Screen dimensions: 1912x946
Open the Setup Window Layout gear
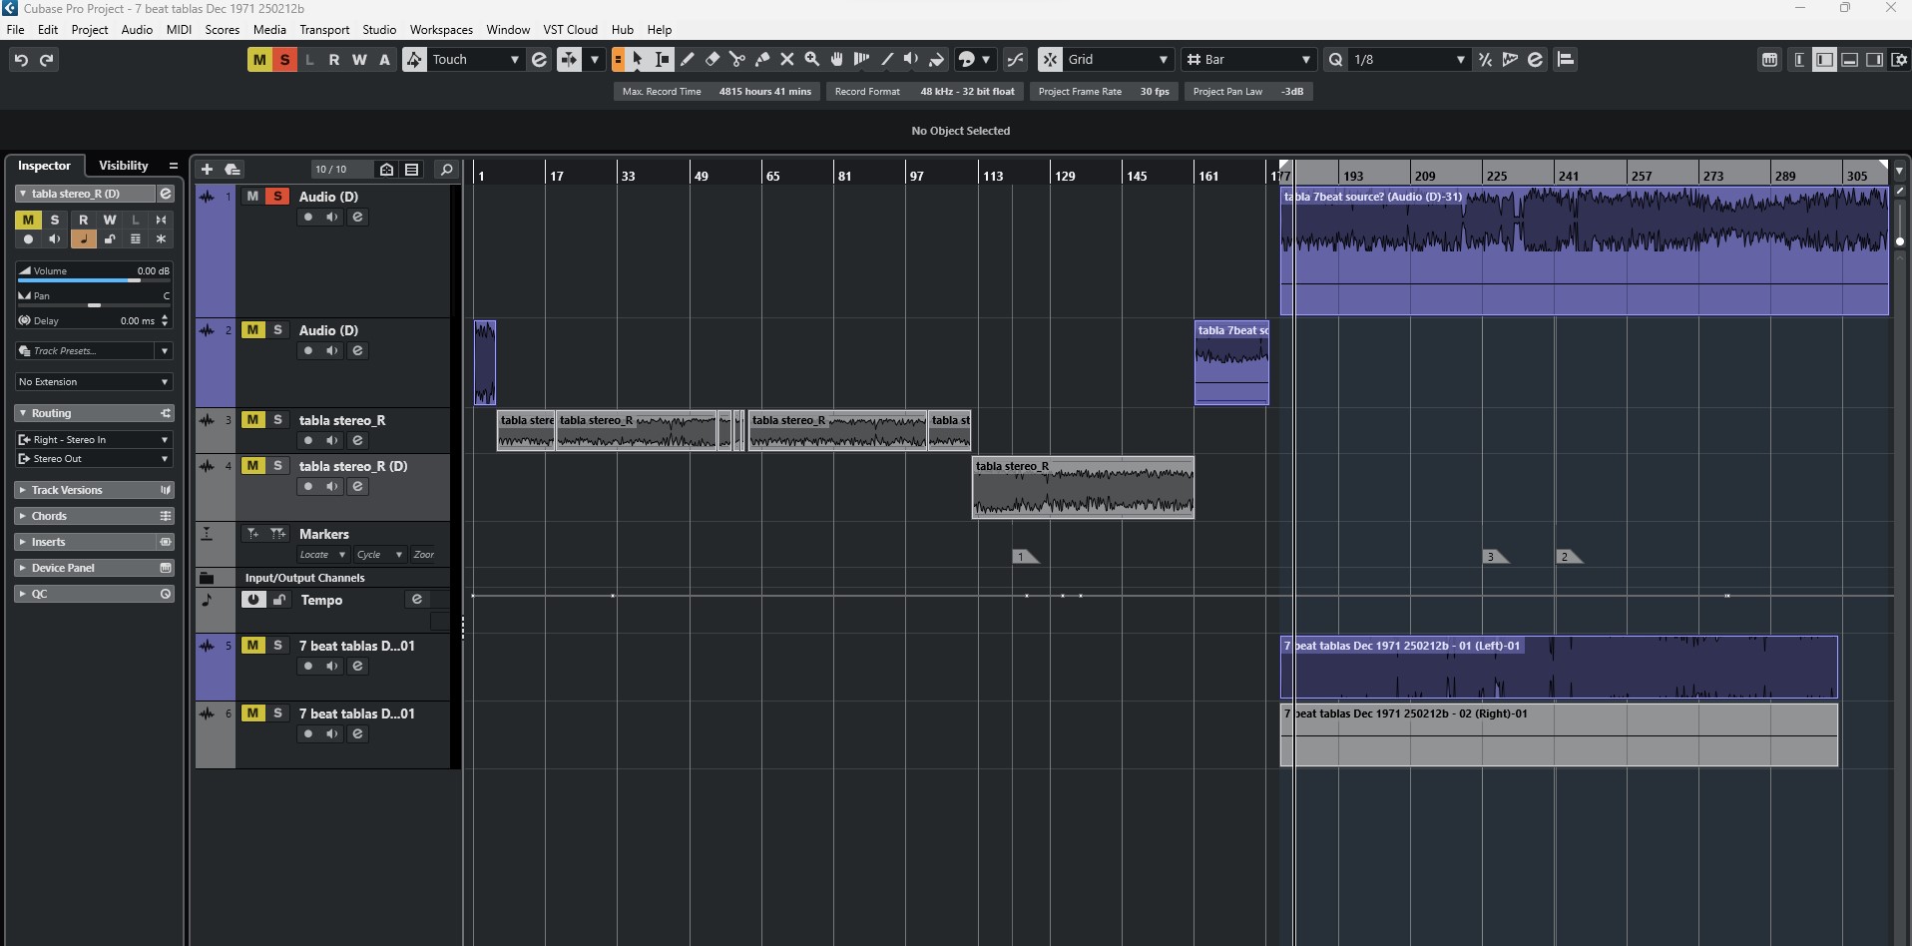click(1900, 60)
